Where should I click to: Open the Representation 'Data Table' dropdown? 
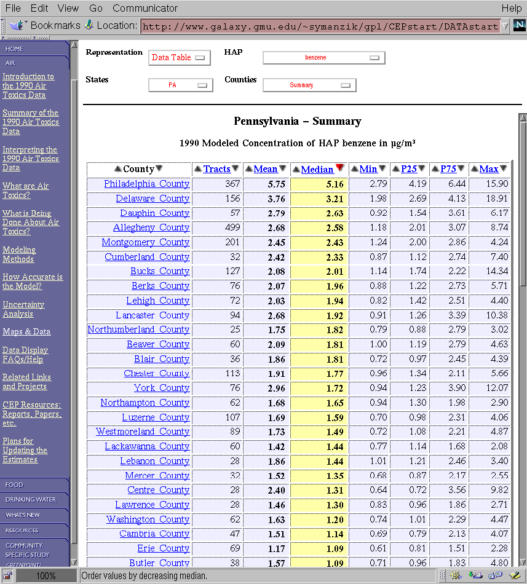click(x=179, y=58)
